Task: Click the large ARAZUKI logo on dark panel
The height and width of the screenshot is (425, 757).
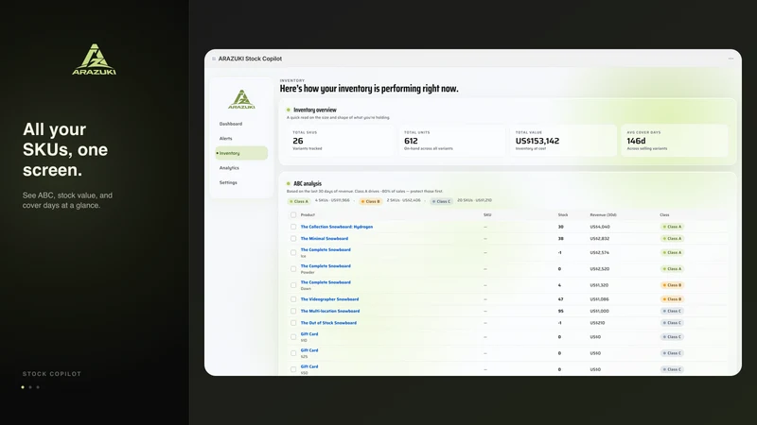Action: [94, 59]
